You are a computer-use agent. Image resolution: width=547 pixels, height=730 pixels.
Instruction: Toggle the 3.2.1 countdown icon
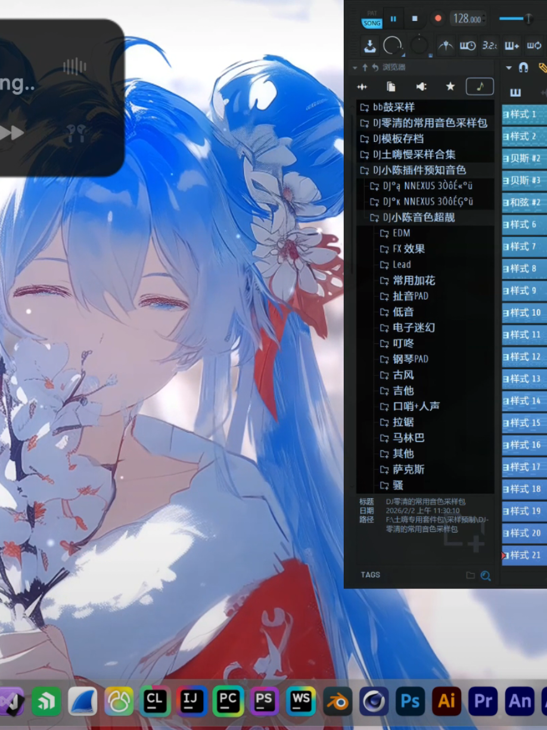[490, 45]
